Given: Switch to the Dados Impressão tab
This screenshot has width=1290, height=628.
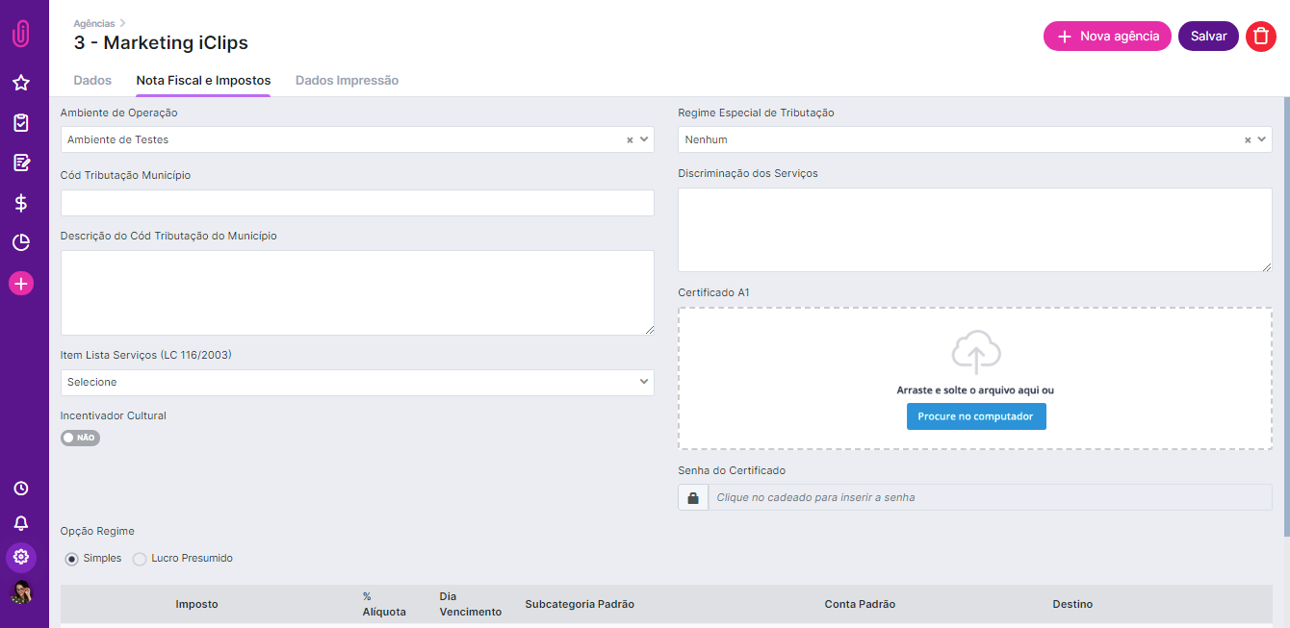Looking at the screenshot, I should (x=347, y=81).
